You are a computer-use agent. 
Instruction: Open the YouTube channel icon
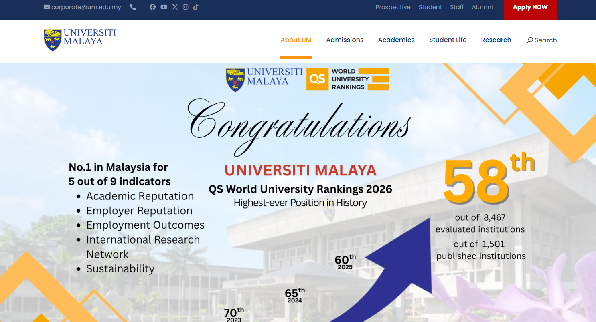pyautogui.click(x=164, y=7)
